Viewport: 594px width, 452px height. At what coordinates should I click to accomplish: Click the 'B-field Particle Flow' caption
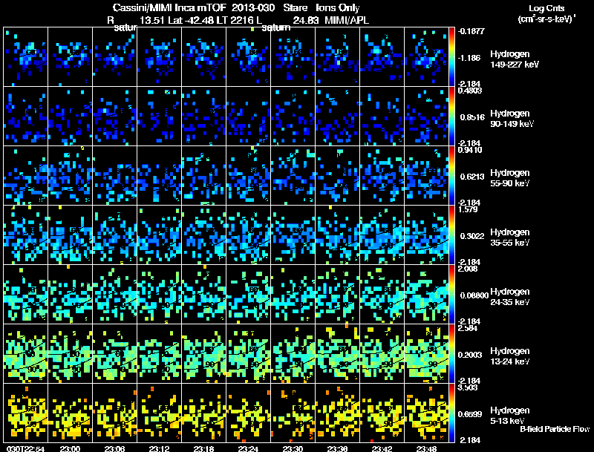(x=555, y=429)
